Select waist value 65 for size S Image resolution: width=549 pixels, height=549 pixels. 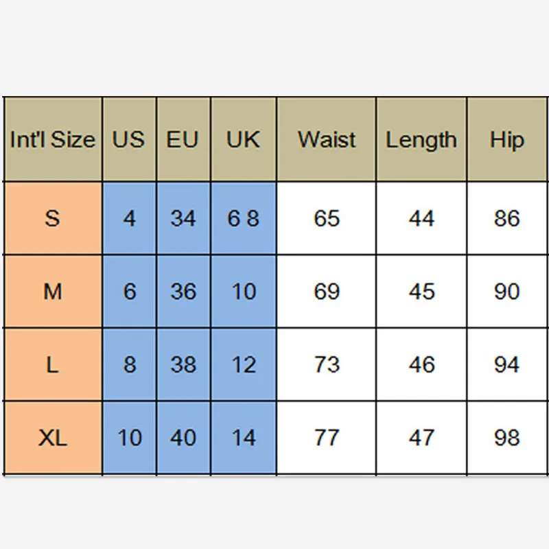click(x=327, y=219)
